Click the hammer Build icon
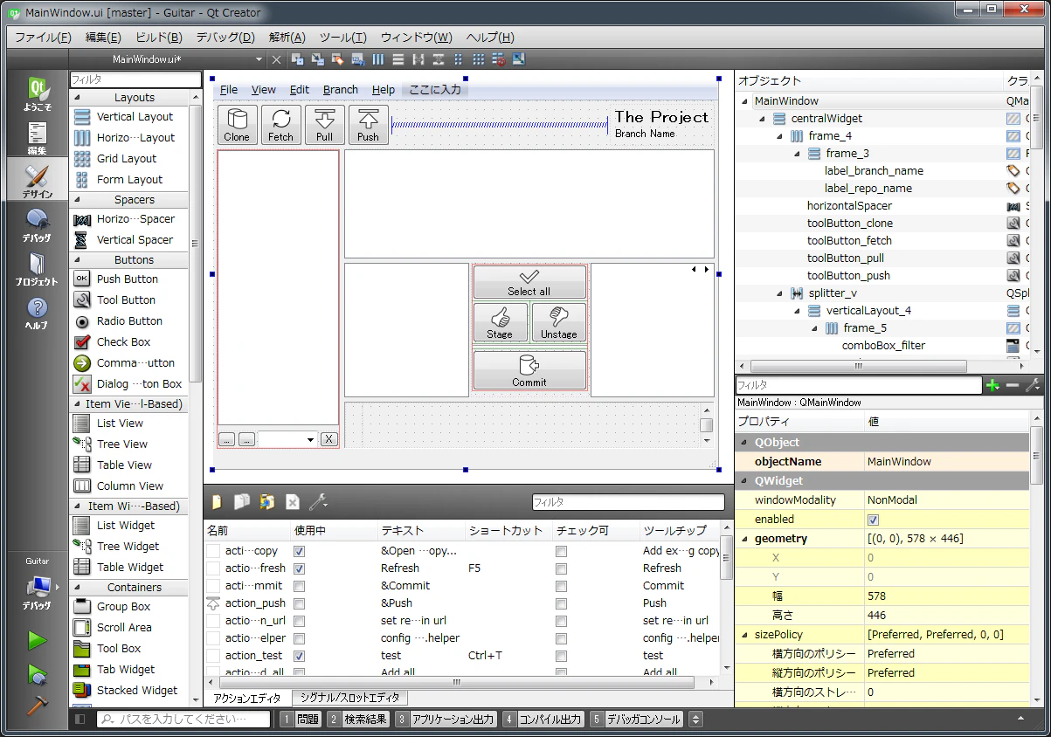Screen dimensions: 1051x737 [x=37, y=706]
